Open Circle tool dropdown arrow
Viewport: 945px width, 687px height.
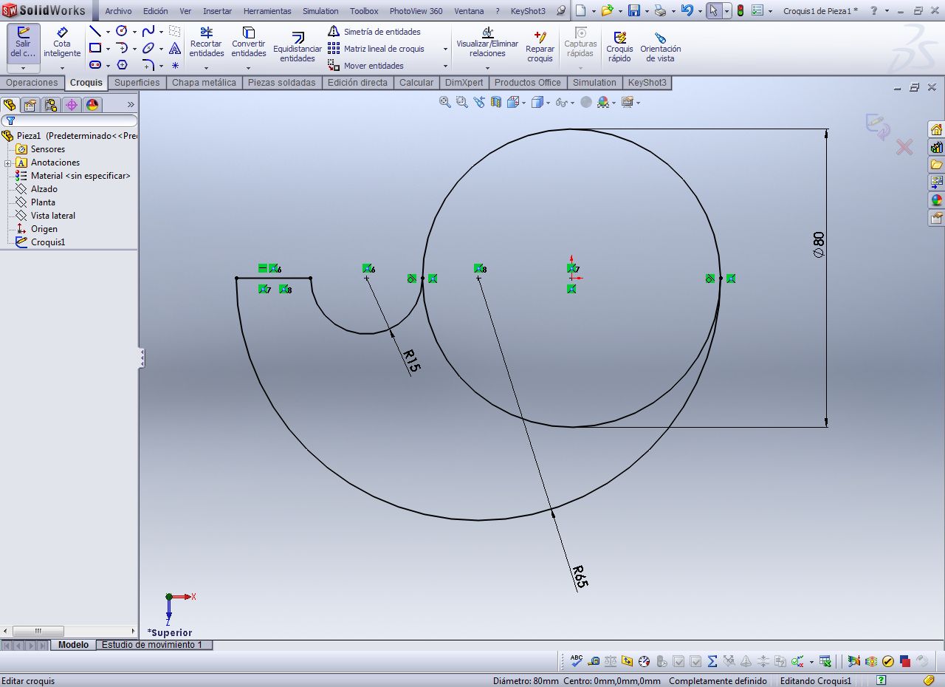(134, 32)
